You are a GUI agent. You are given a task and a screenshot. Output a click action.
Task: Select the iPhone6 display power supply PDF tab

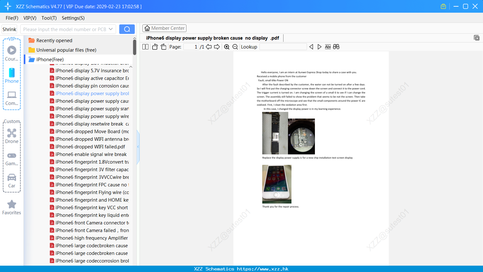212,38
